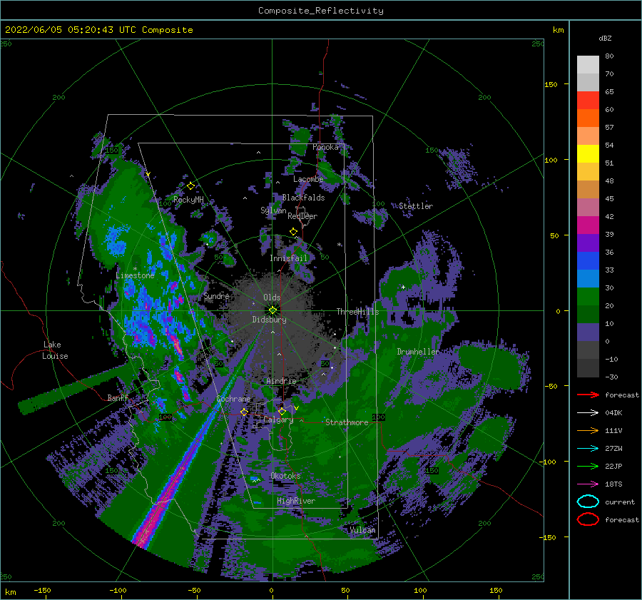Select the 57-60 dBZ orange swatch
The image size is (642, 600).
point(588,118)
